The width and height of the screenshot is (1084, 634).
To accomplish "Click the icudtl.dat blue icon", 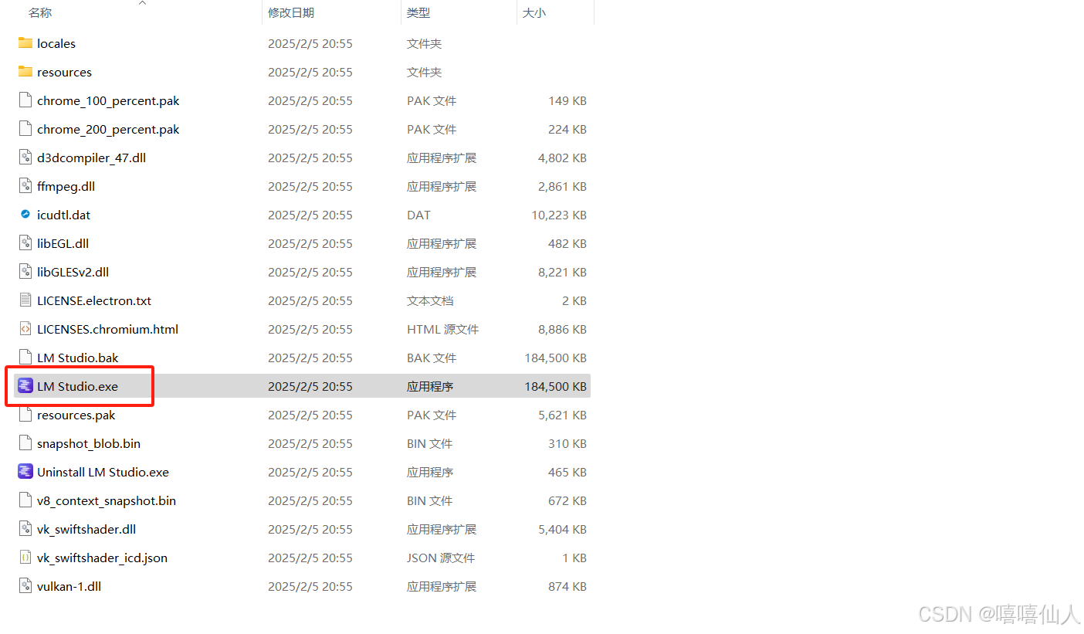I will [x=25, y=215].
